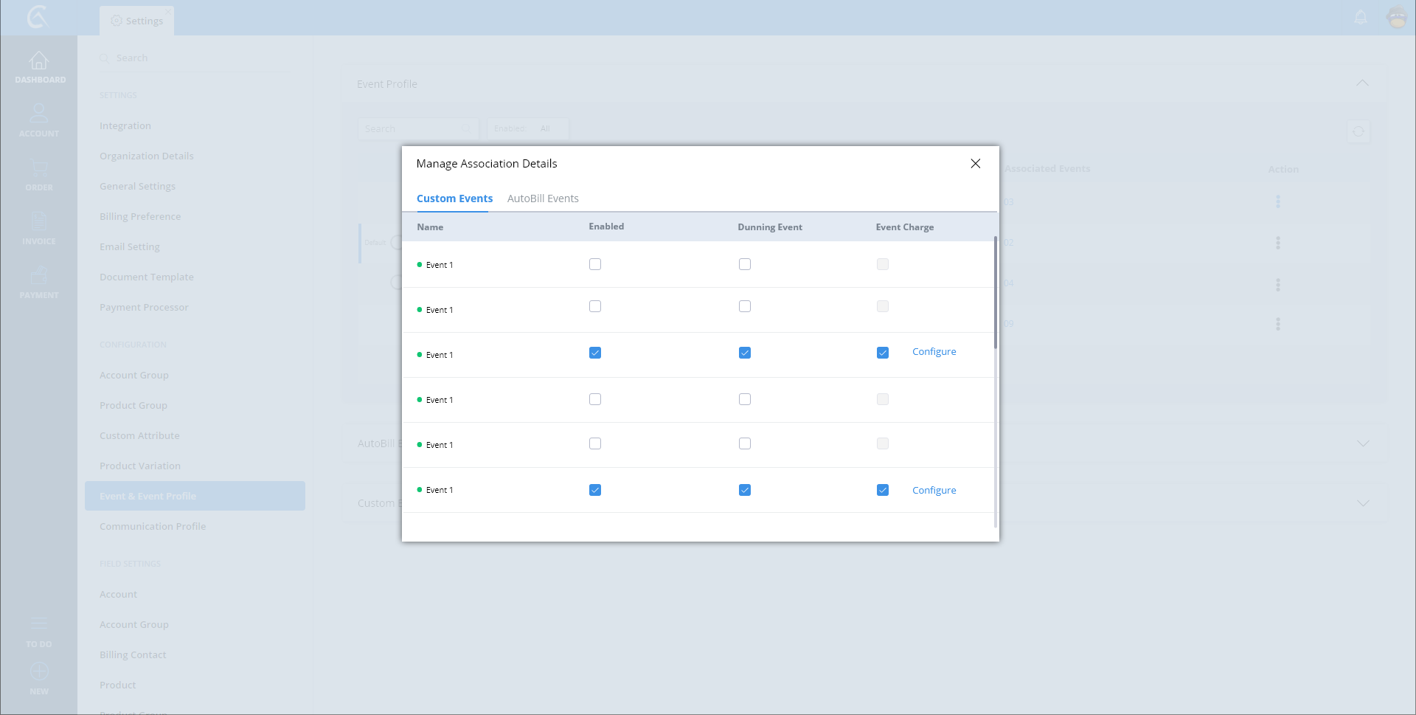Click the dialog's vertical scrollbar

point(995,295)
